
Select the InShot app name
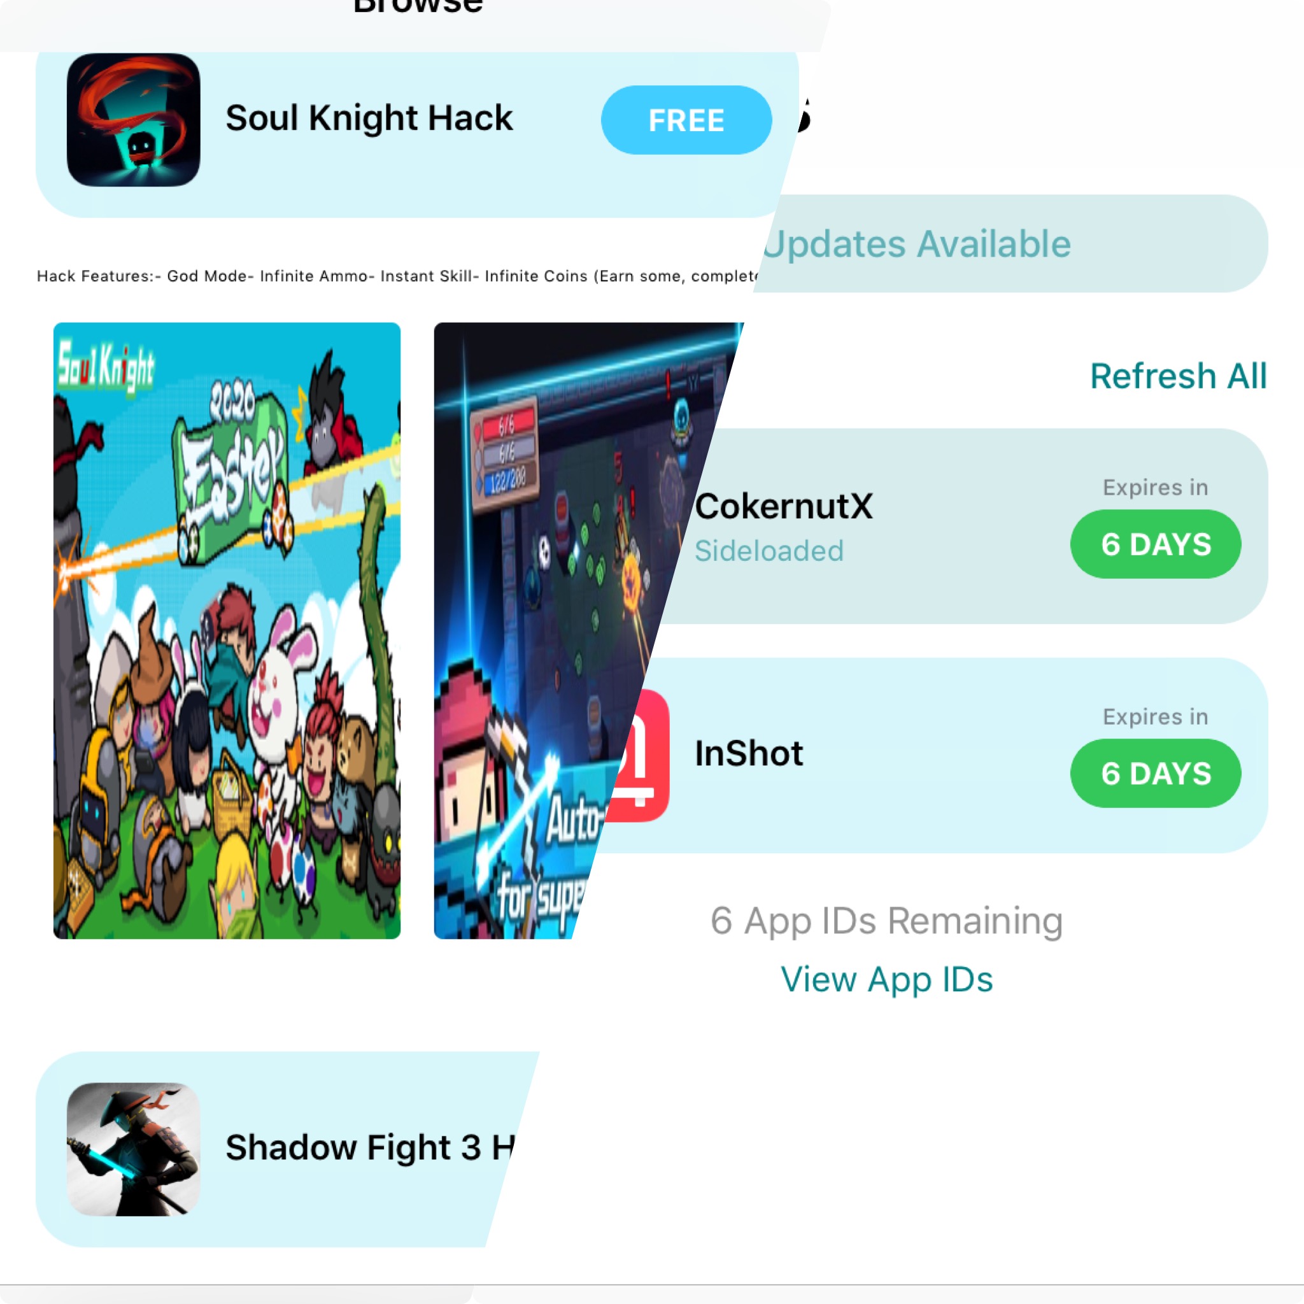click(749, 753)
